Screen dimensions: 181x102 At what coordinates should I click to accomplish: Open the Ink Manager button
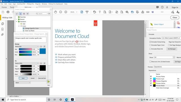(172, 49)
